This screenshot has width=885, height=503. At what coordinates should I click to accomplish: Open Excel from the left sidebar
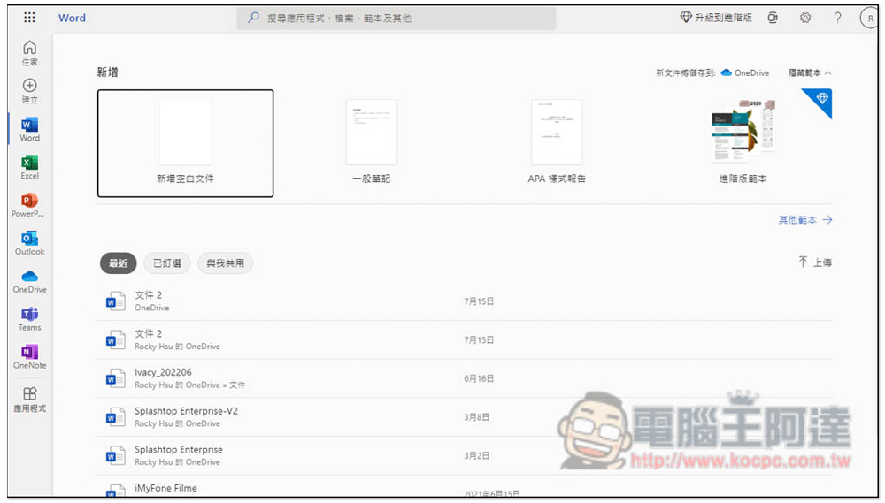coord(29,166)
